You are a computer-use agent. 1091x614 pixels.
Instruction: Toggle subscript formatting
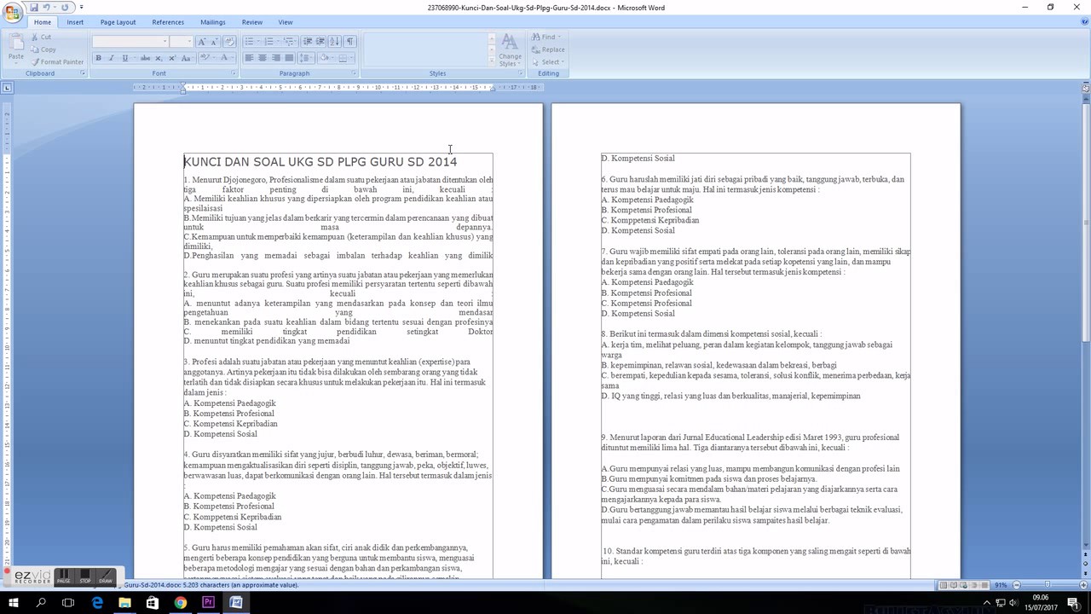pyautogui.click(x=159, y=58)
